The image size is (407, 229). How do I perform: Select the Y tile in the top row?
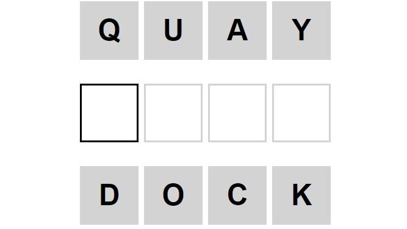coord(301,31)
